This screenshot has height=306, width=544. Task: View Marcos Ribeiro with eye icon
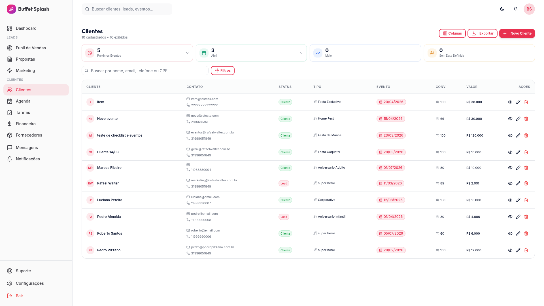(x=510, y=168)
